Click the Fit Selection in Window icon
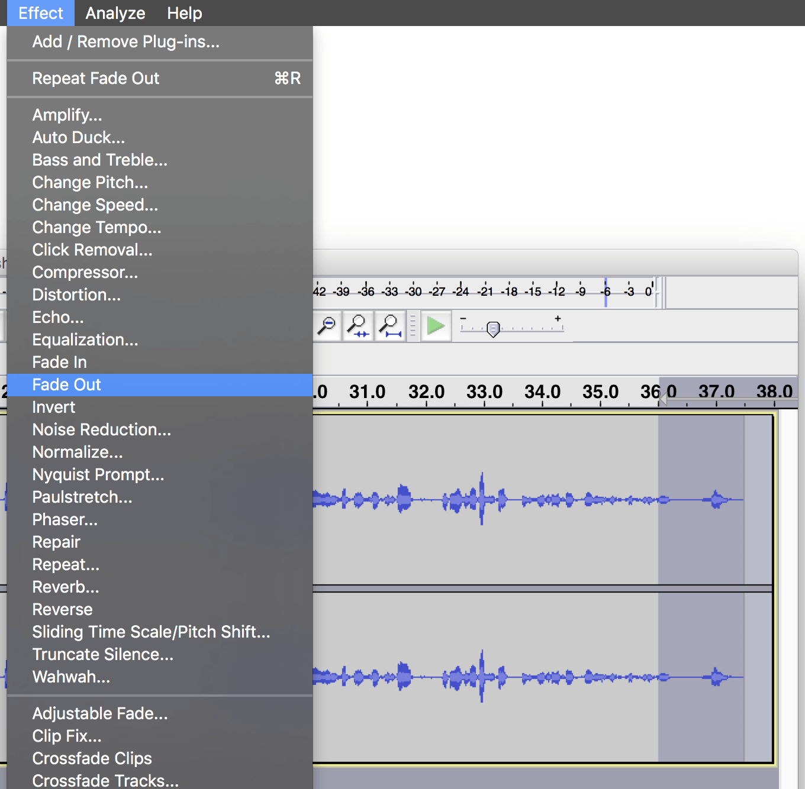The image size is (805, 789). tap(358, 326)
